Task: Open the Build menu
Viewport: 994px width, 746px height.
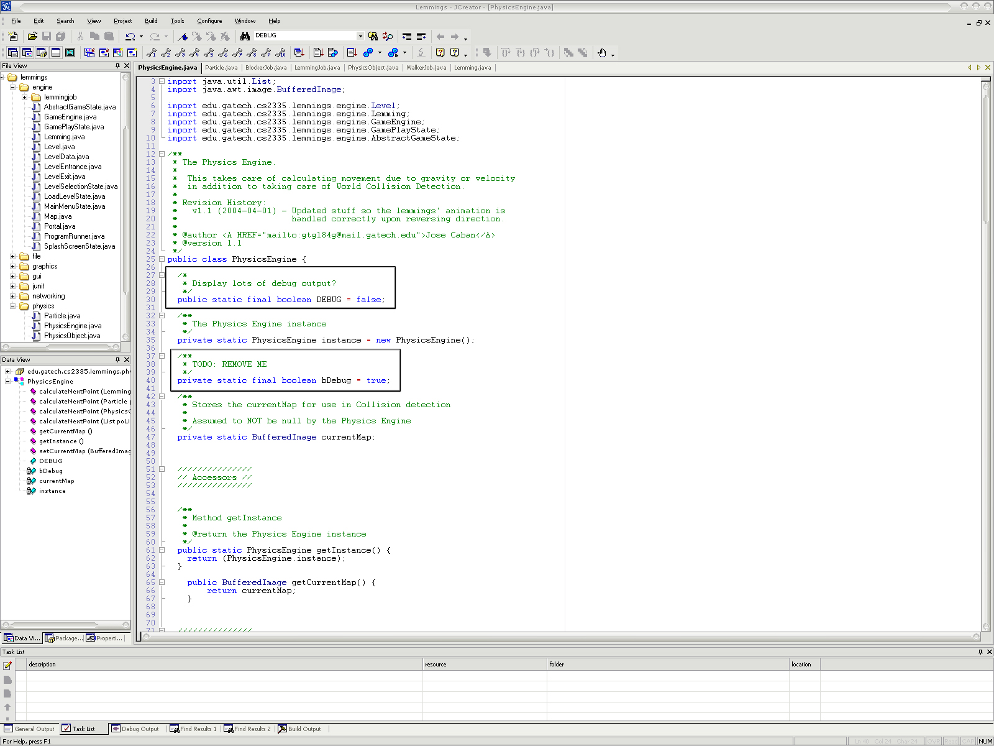Action: click(151, 21)
